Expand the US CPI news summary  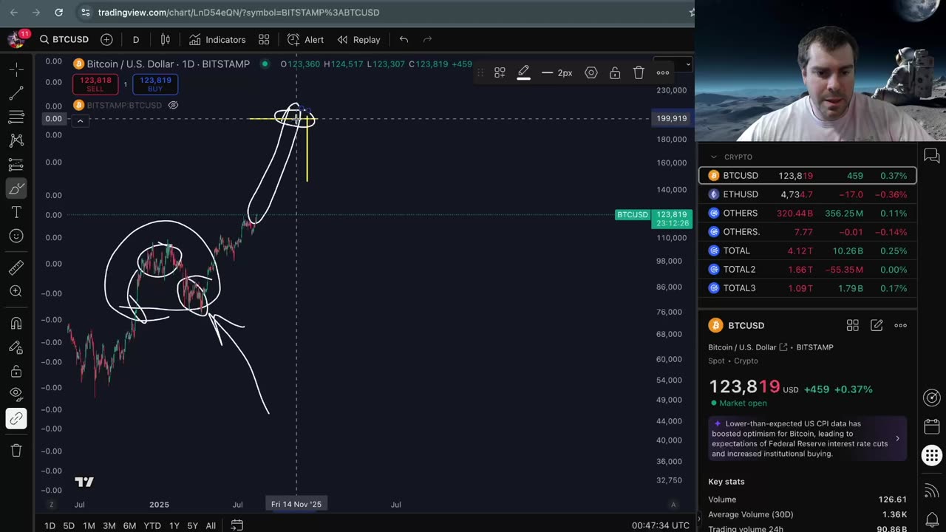[897, 439]
